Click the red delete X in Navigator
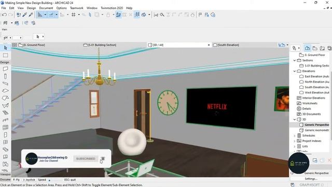The width and height of the screenshot is (332, 187). coord(329,161)
